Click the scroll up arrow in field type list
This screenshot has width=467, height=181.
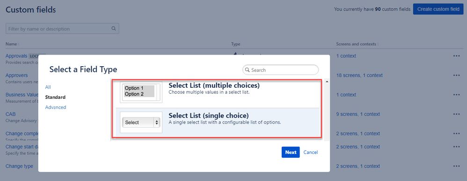point(327,82)
